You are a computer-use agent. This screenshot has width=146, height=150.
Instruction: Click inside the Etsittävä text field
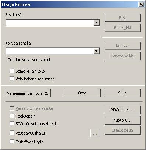[x=50, y=22]
